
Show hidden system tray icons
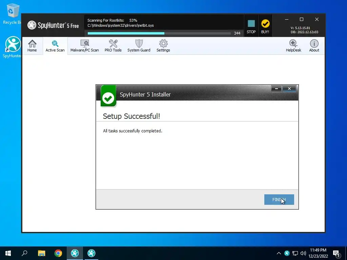pyautogui.click(x=279, y=253)
